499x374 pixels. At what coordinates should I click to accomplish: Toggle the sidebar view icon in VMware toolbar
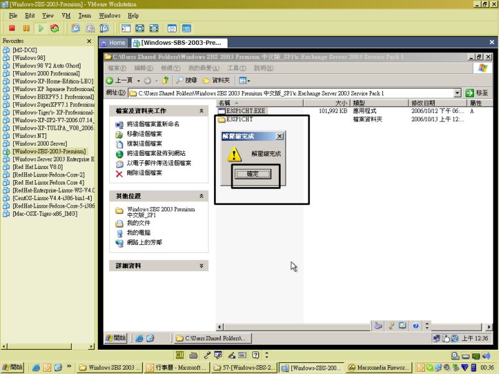(126, 28)
